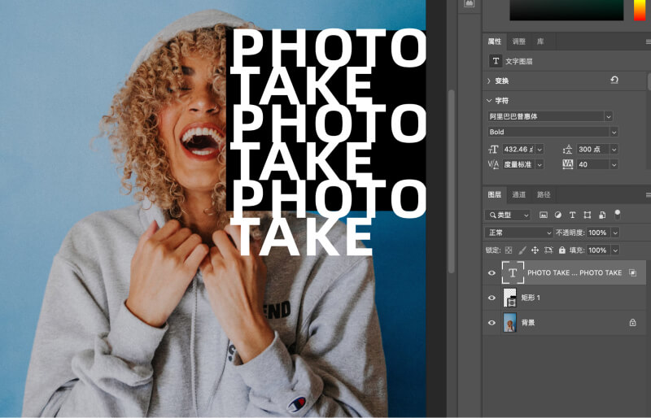The width and height of the screenshot is (651, 418).
Task: Switch to the 通道 tab
Action: (518, 195)
